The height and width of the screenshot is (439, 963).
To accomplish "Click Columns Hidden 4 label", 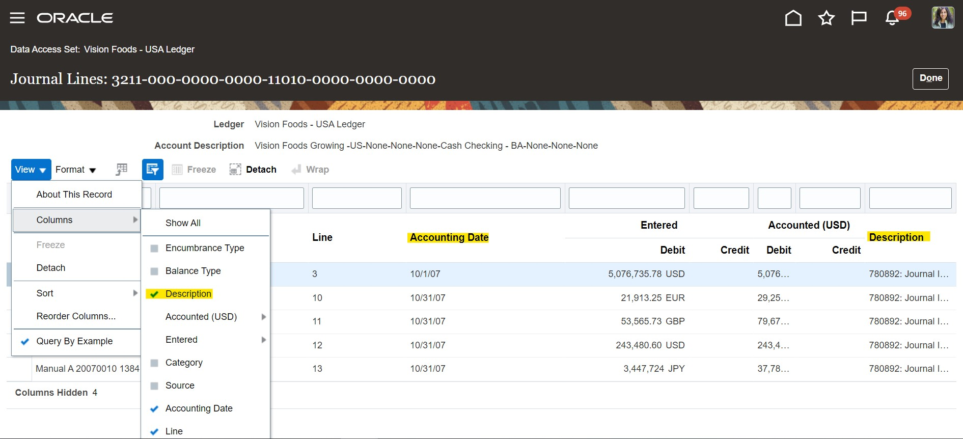I will tap(56, 393).
